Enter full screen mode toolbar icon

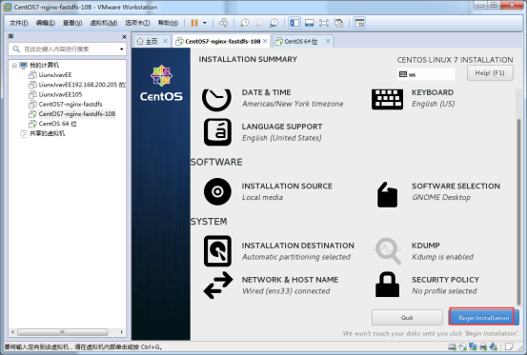(x=324, y=23)
